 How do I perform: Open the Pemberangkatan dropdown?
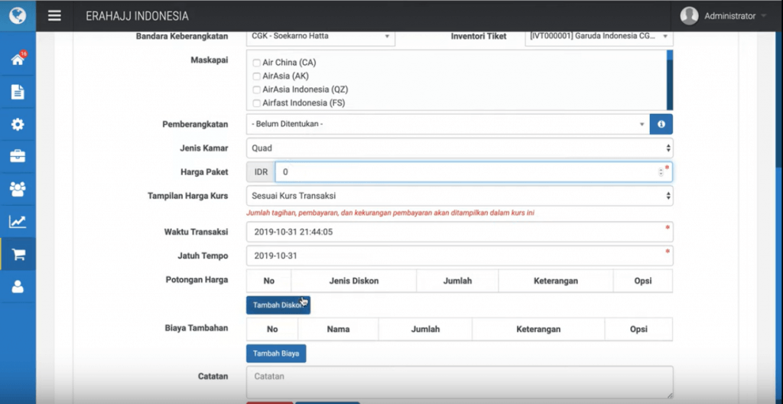click(447, 124)
